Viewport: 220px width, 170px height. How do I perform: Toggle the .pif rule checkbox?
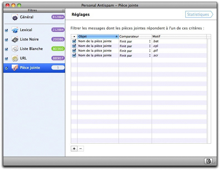coord(74,51)
